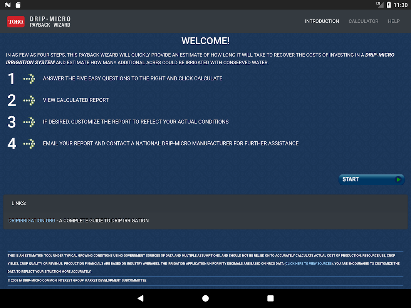Click 'If desired, customize the report' text
Viewport: 411px width, 308px height.
click(136, 122)
